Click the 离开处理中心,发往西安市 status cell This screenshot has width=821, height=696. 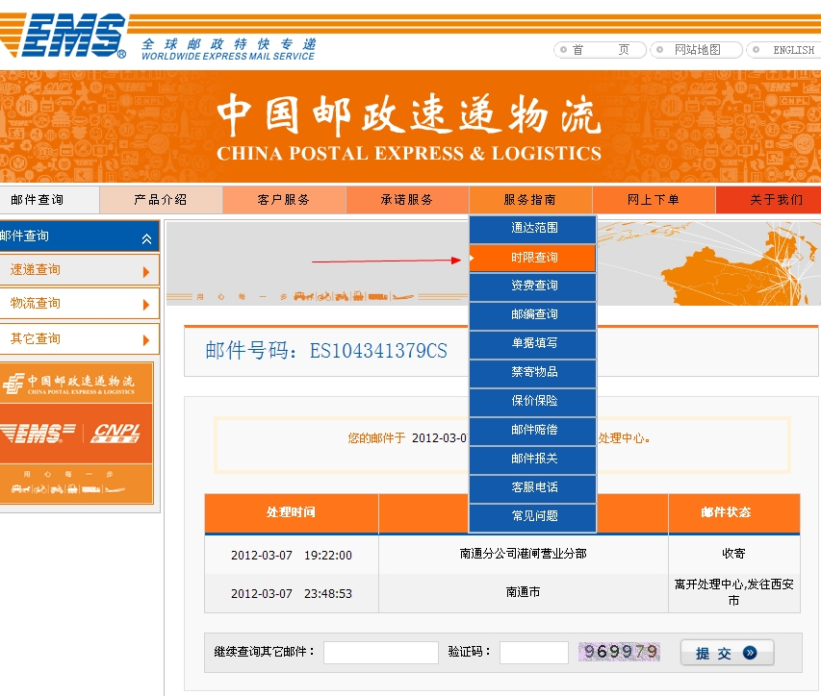tap(734, 592)
